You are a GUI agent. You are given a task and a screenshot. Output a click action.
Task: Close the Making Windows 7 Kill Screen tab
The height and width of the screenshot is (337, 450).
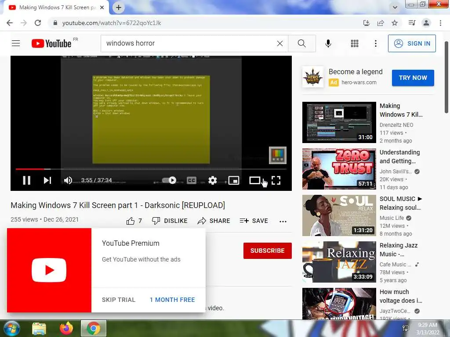point(102,8)
